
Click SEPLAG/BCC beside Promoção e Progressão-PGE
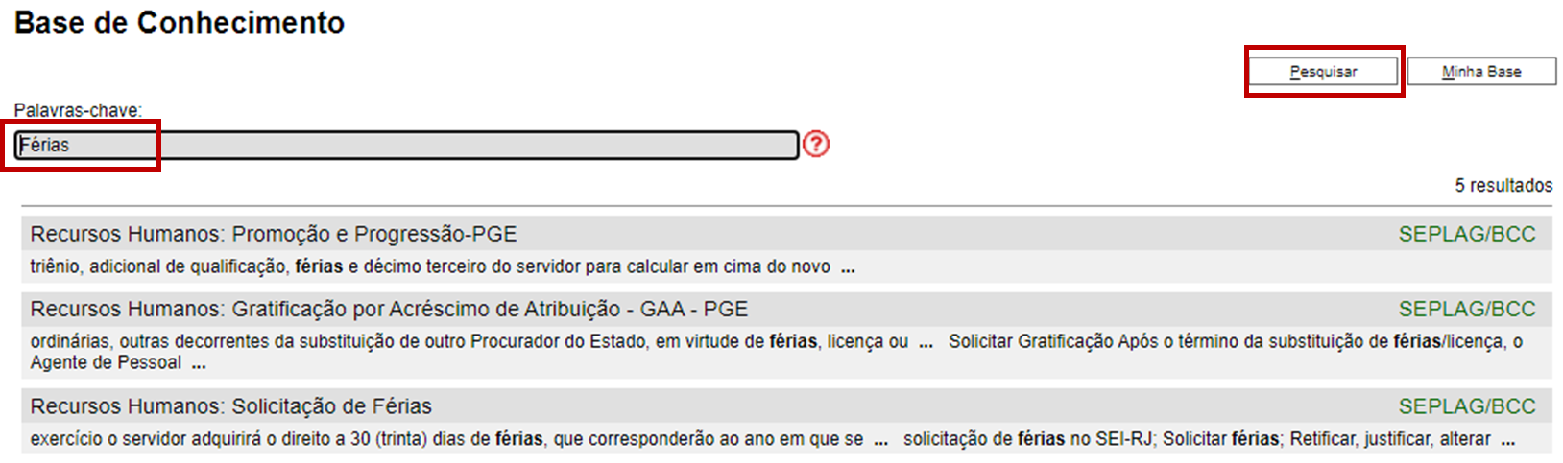click(x=1467, y=235)
